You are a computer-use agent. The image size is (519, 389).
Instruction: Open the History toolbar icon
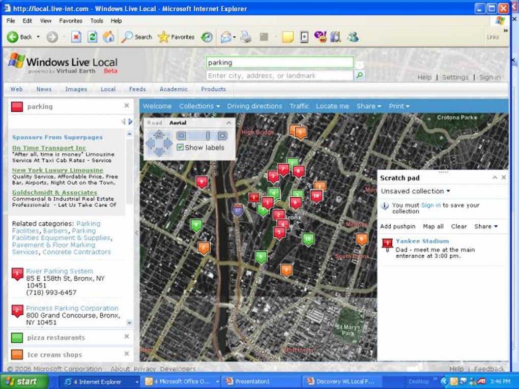[207, 37]
